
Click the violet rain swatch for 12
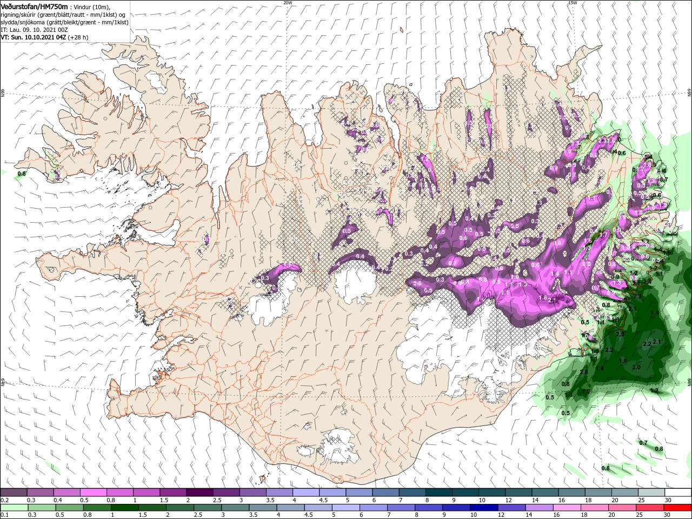(x=512, y=508)
